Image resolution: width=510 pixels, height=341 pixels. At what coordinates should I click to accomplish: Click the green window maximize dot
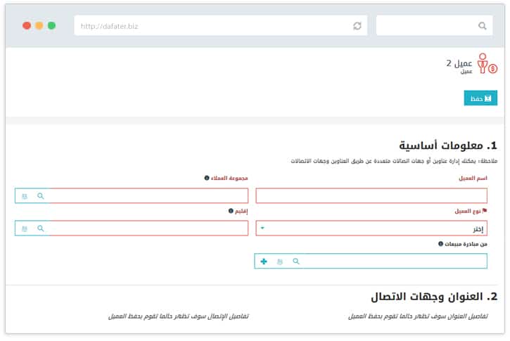(51, 25)
